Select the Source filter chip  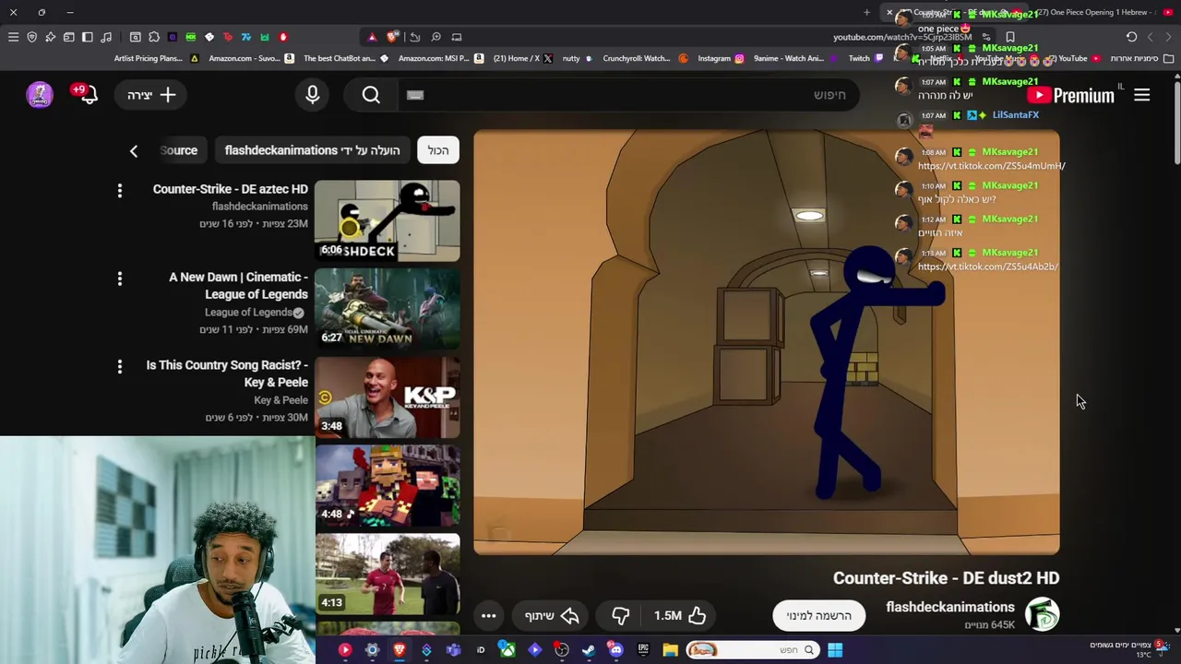179,150
